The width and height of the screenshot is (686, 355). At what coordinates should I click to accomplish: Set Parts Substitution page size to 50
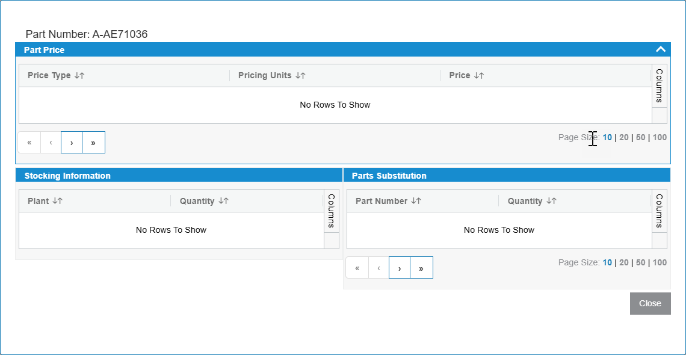tap(641, 262)
